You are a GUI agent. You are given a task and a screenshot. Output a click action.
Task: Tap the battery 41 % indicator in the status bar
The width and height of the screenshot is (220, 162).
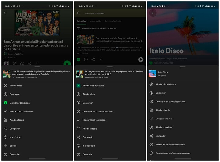coord(66,6)
